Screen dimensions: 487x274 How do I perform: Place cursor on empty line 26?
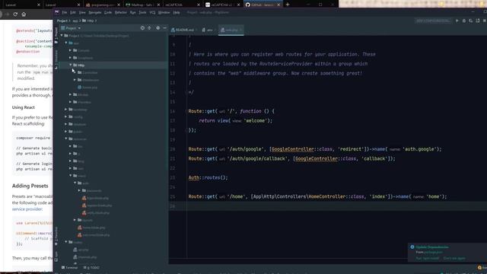(328, 206)
